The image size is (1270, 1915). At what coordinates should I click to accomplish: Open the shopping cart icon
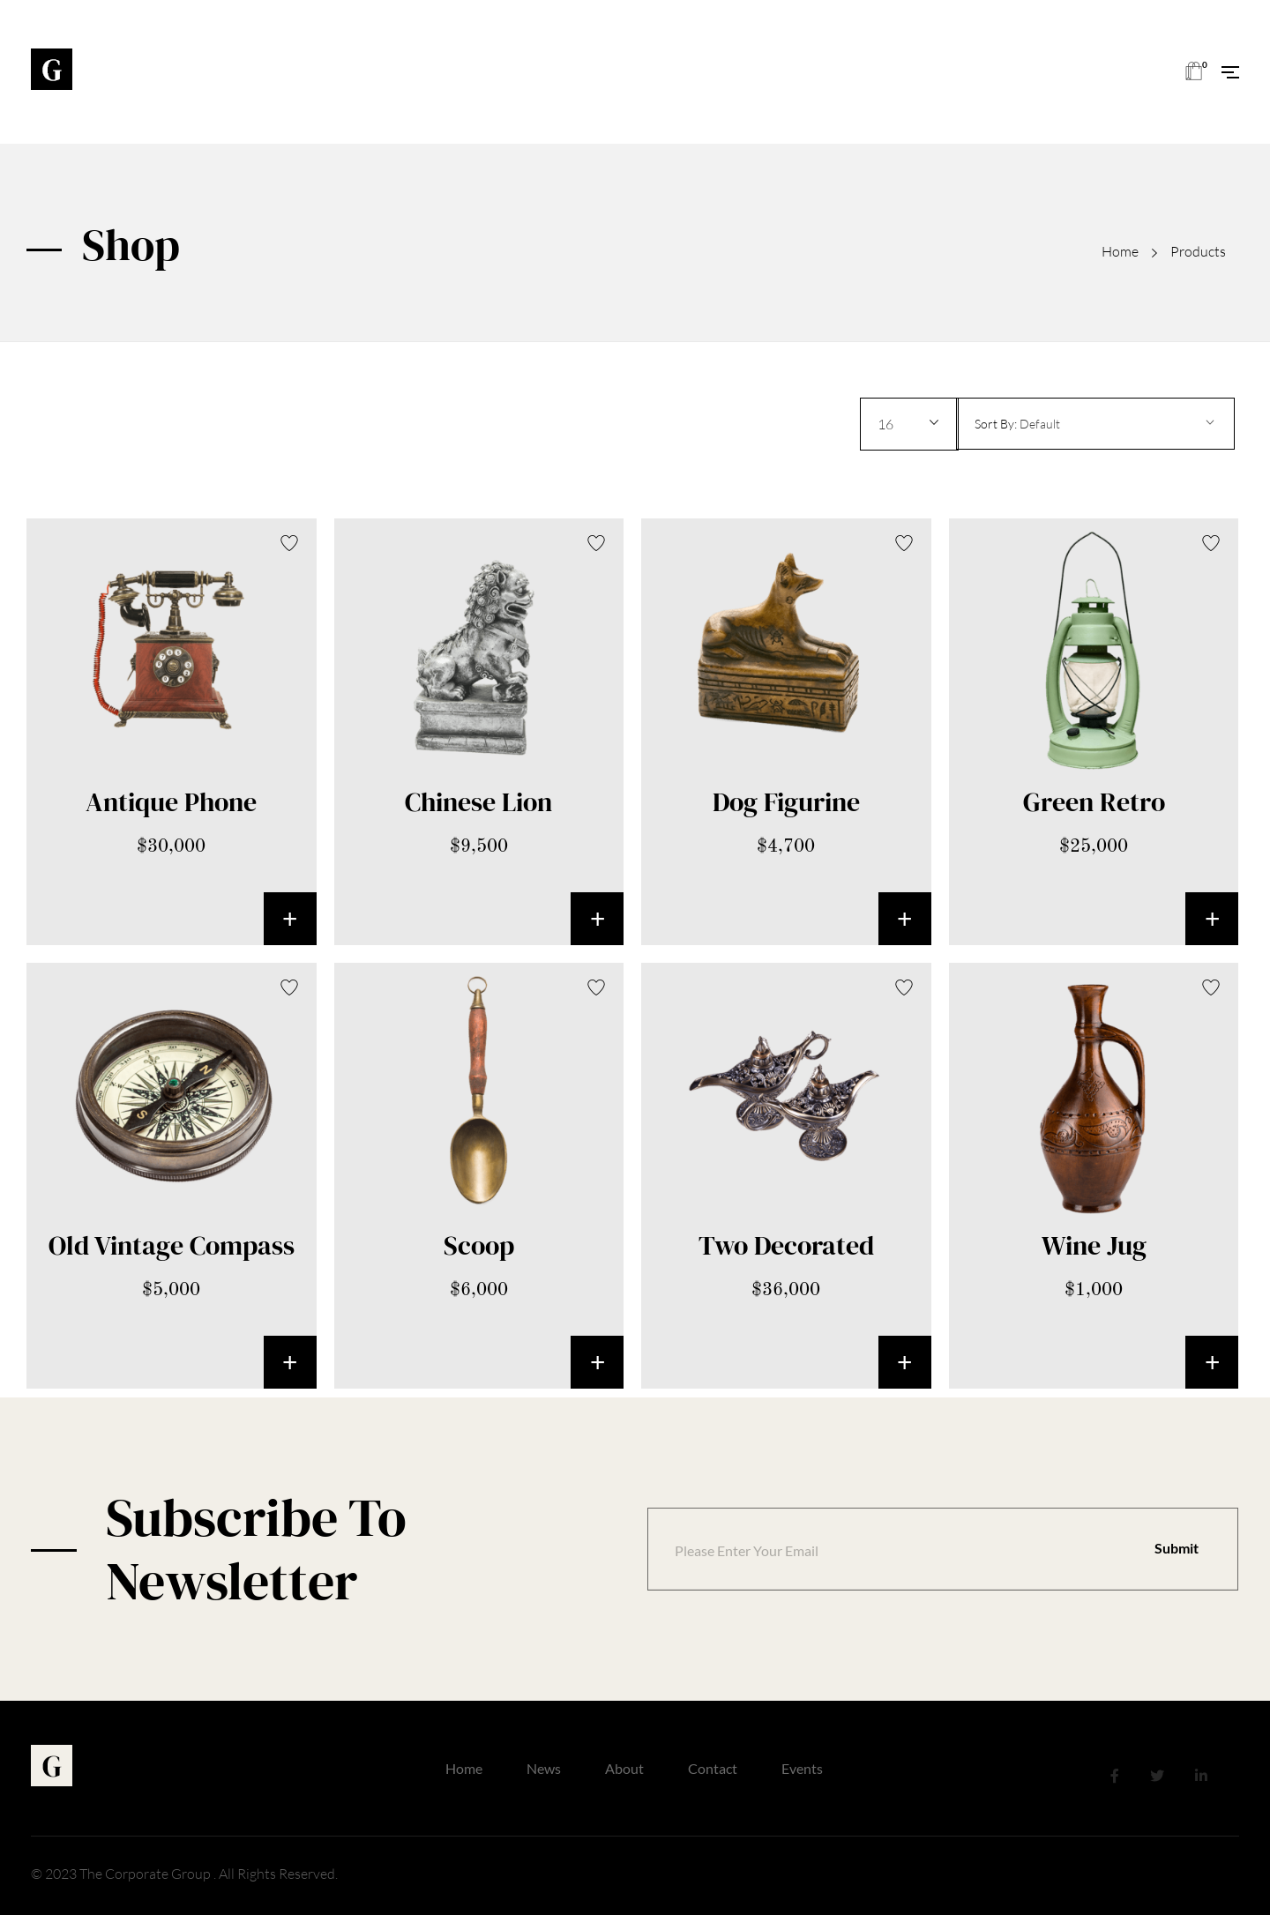(1193, 71)
